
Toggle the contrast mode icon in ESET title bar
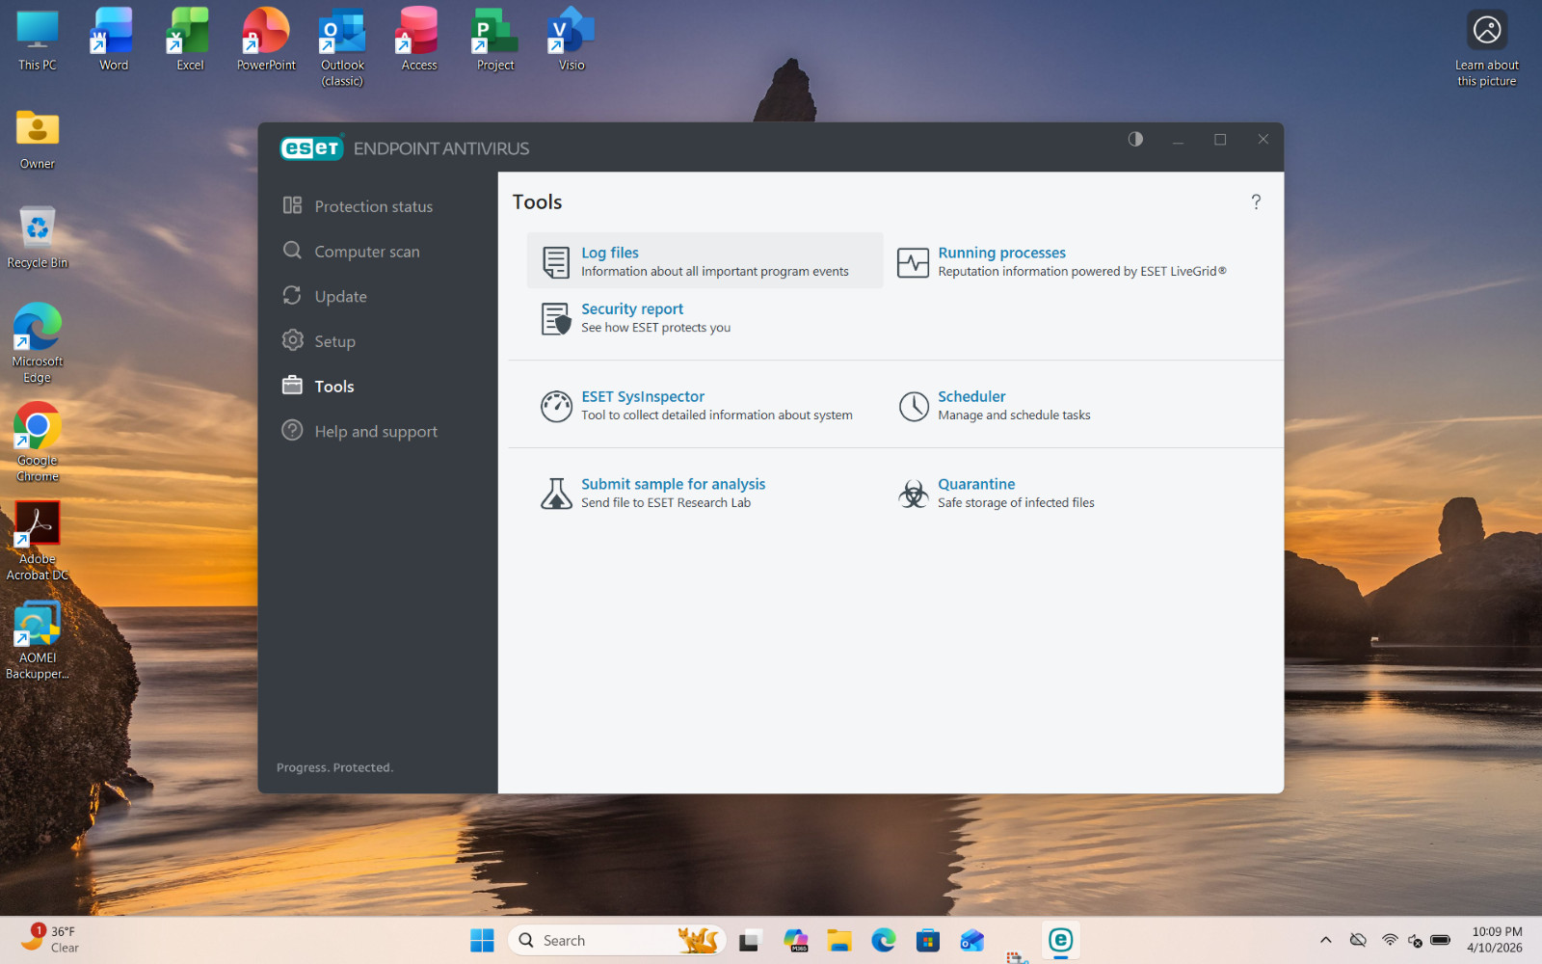[x=1135, y=139]
